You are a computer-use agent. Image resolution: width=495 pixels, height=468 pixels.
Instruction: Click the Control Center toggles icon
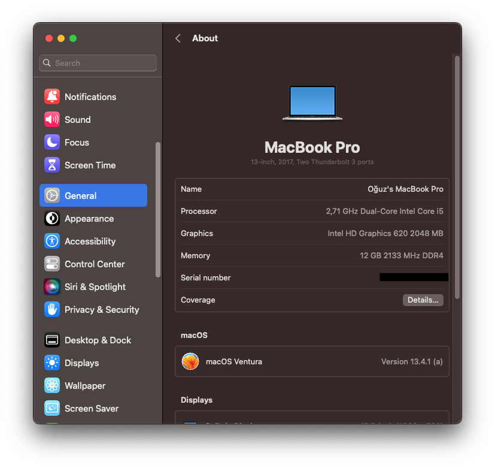point(52,264)
